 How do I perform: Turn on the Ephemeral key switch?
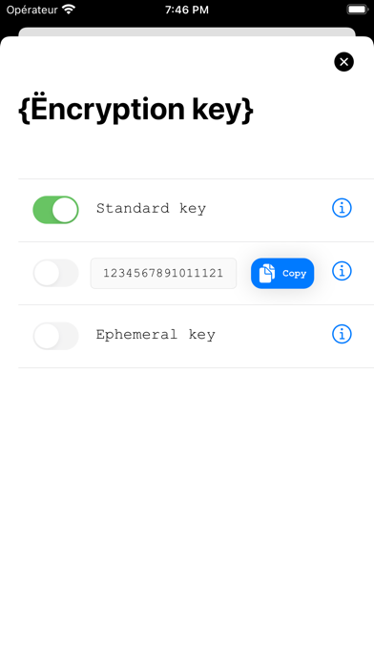click(56, 336)
